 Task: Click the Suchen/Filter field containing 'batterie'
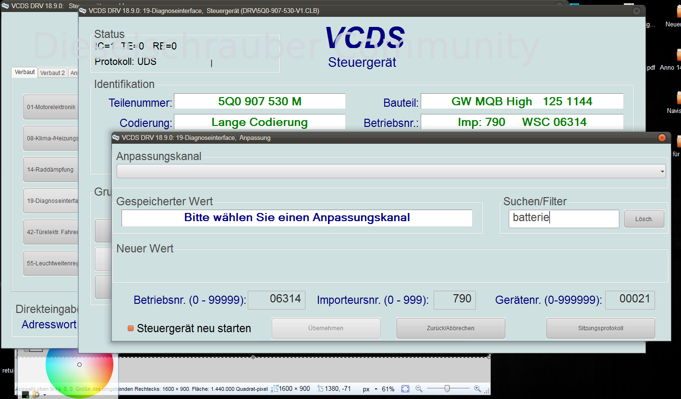[x=564, y=219]
